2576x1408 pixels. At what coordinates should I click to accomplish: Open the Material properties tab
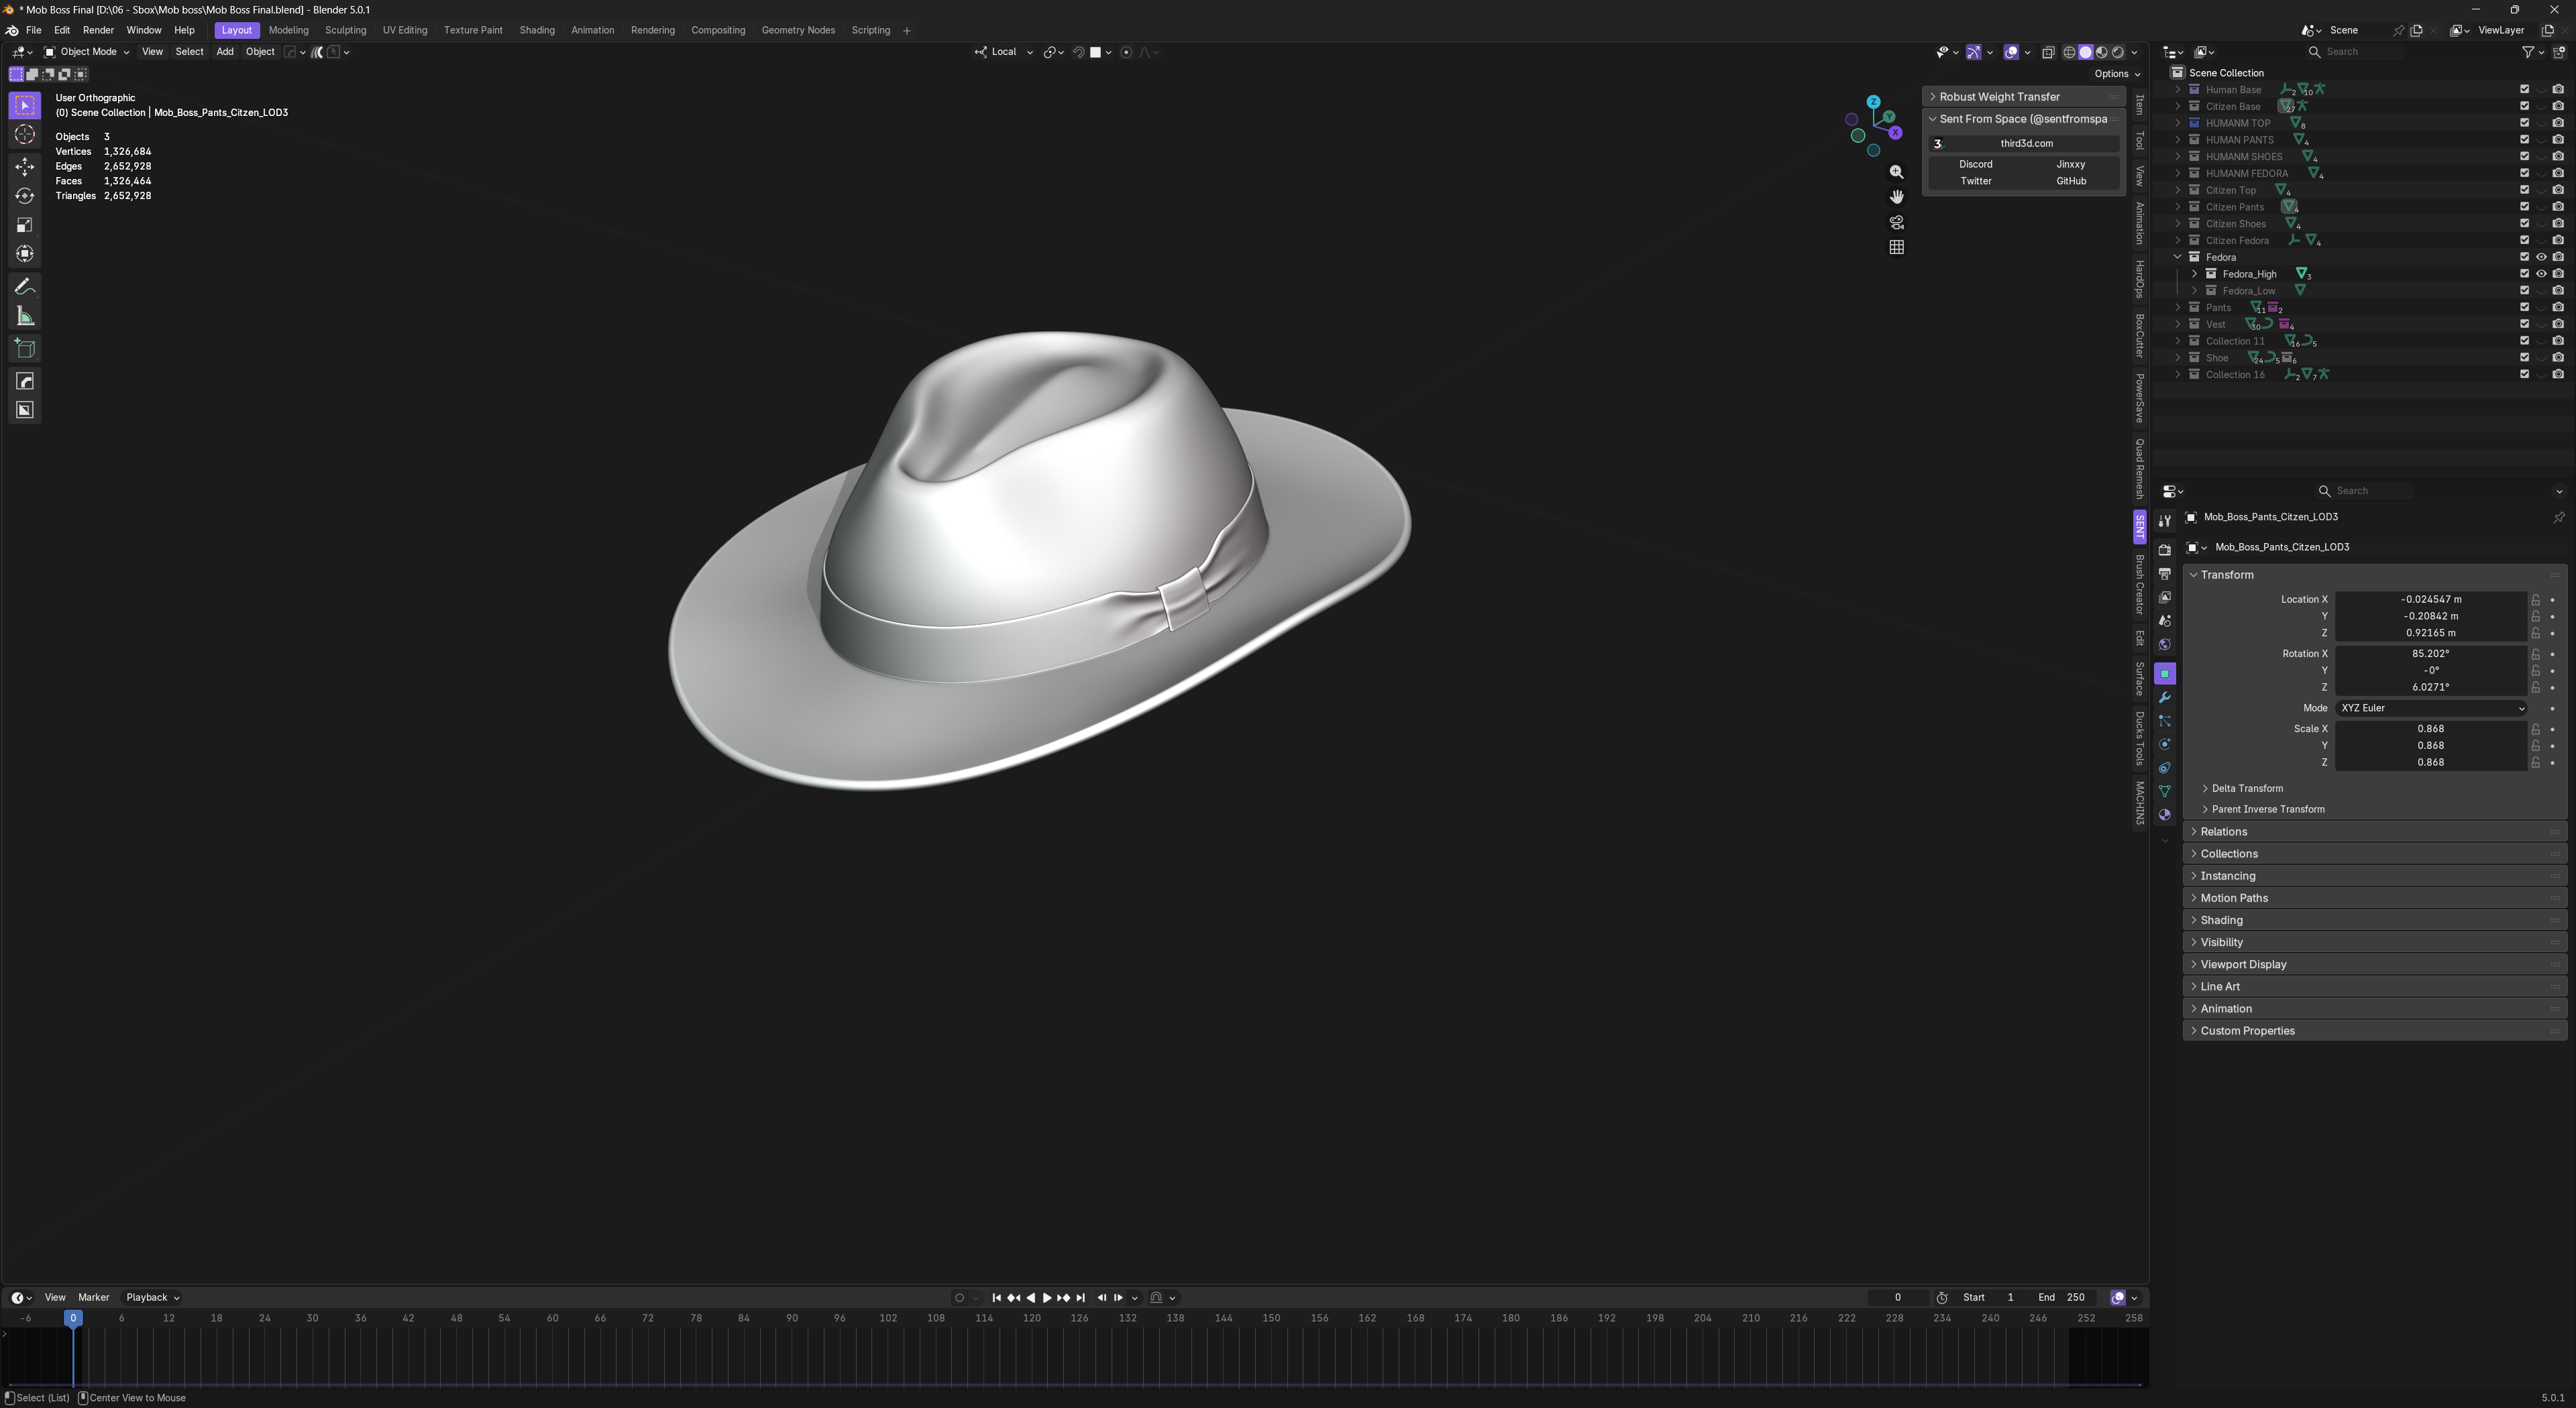pyautogui.click(x=2164, y=815)
